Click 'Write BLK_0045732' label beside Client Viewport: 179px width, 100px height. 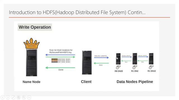(101, 56)
